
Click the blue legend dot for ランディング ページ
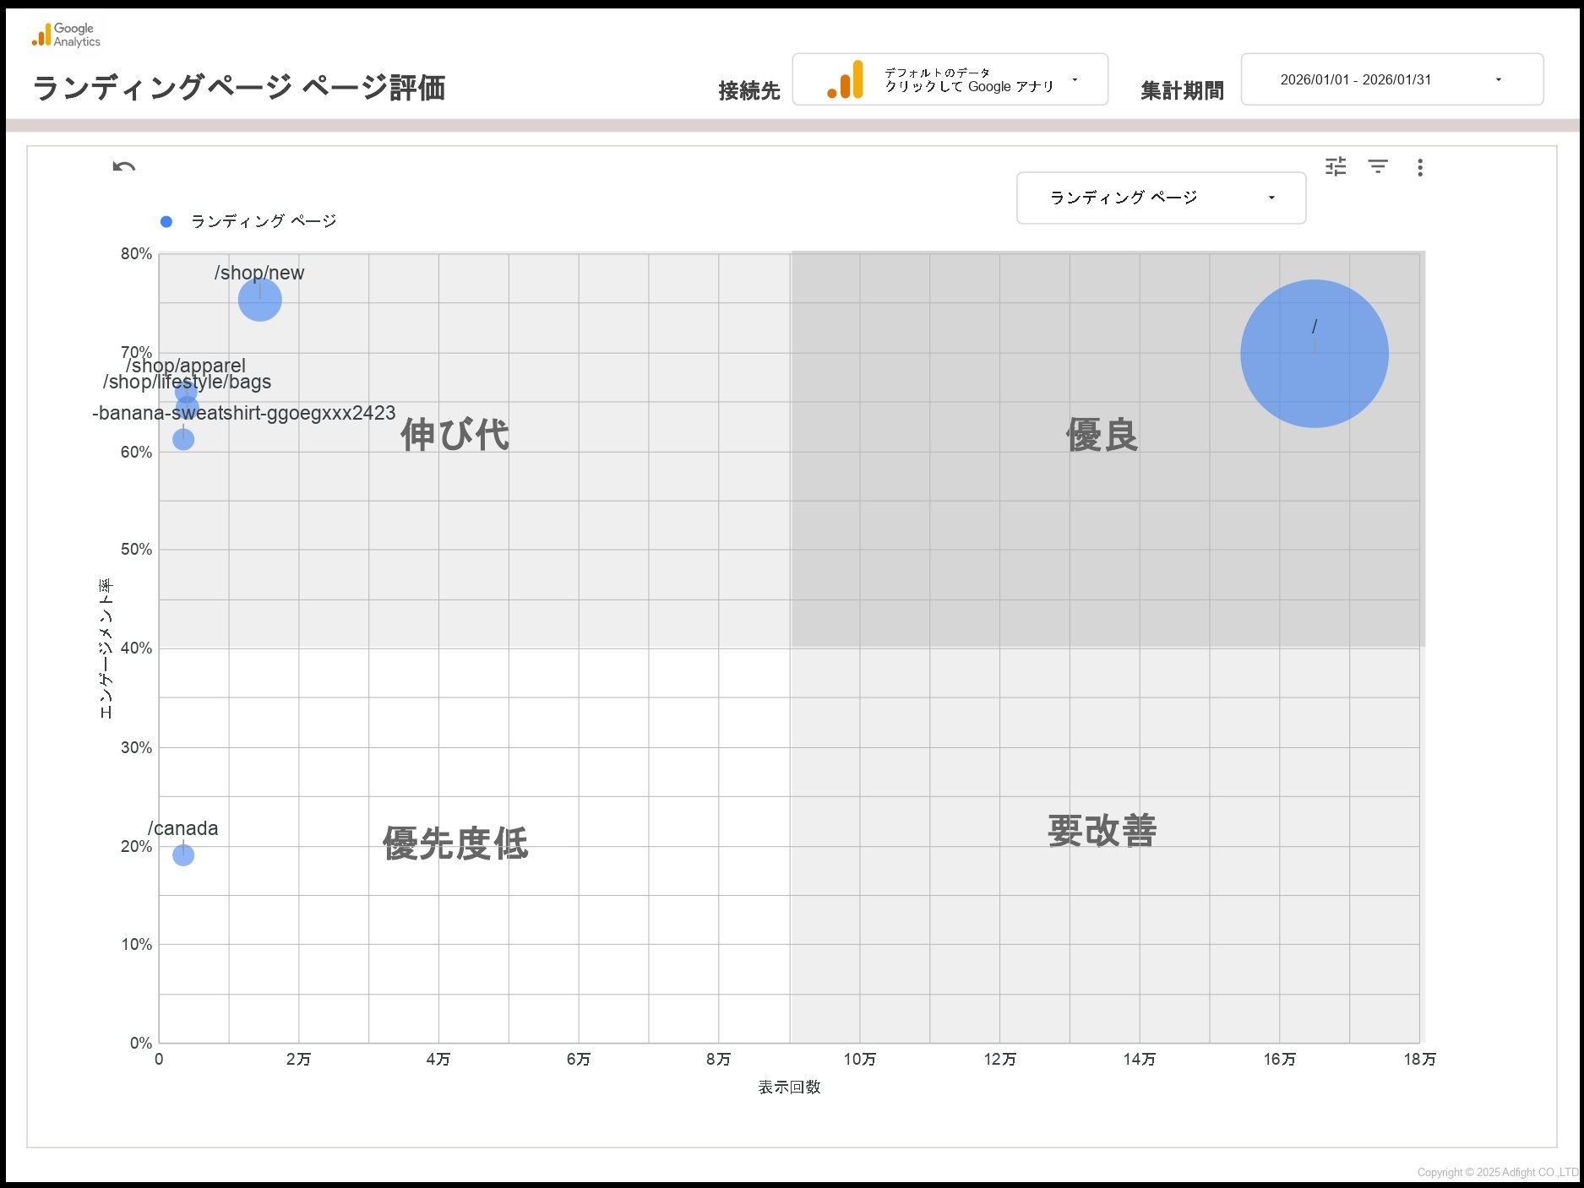pyautogui.click(x=166, y=221)
